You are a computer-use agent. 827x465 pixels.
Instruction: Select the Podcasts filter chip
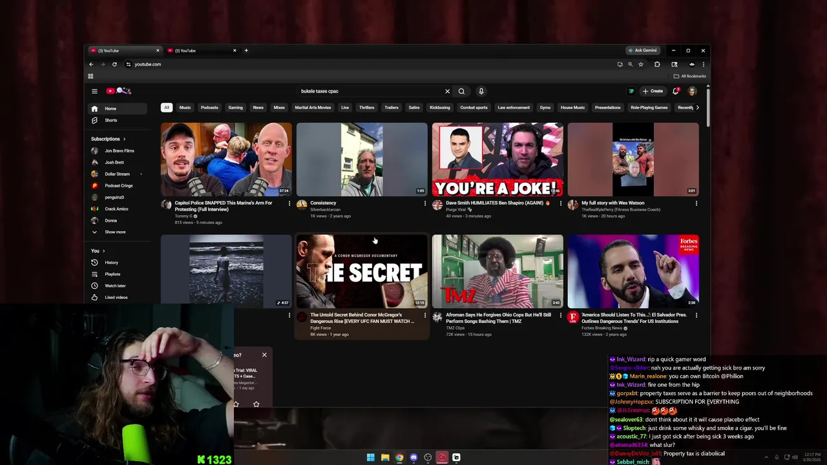point(209,107)
